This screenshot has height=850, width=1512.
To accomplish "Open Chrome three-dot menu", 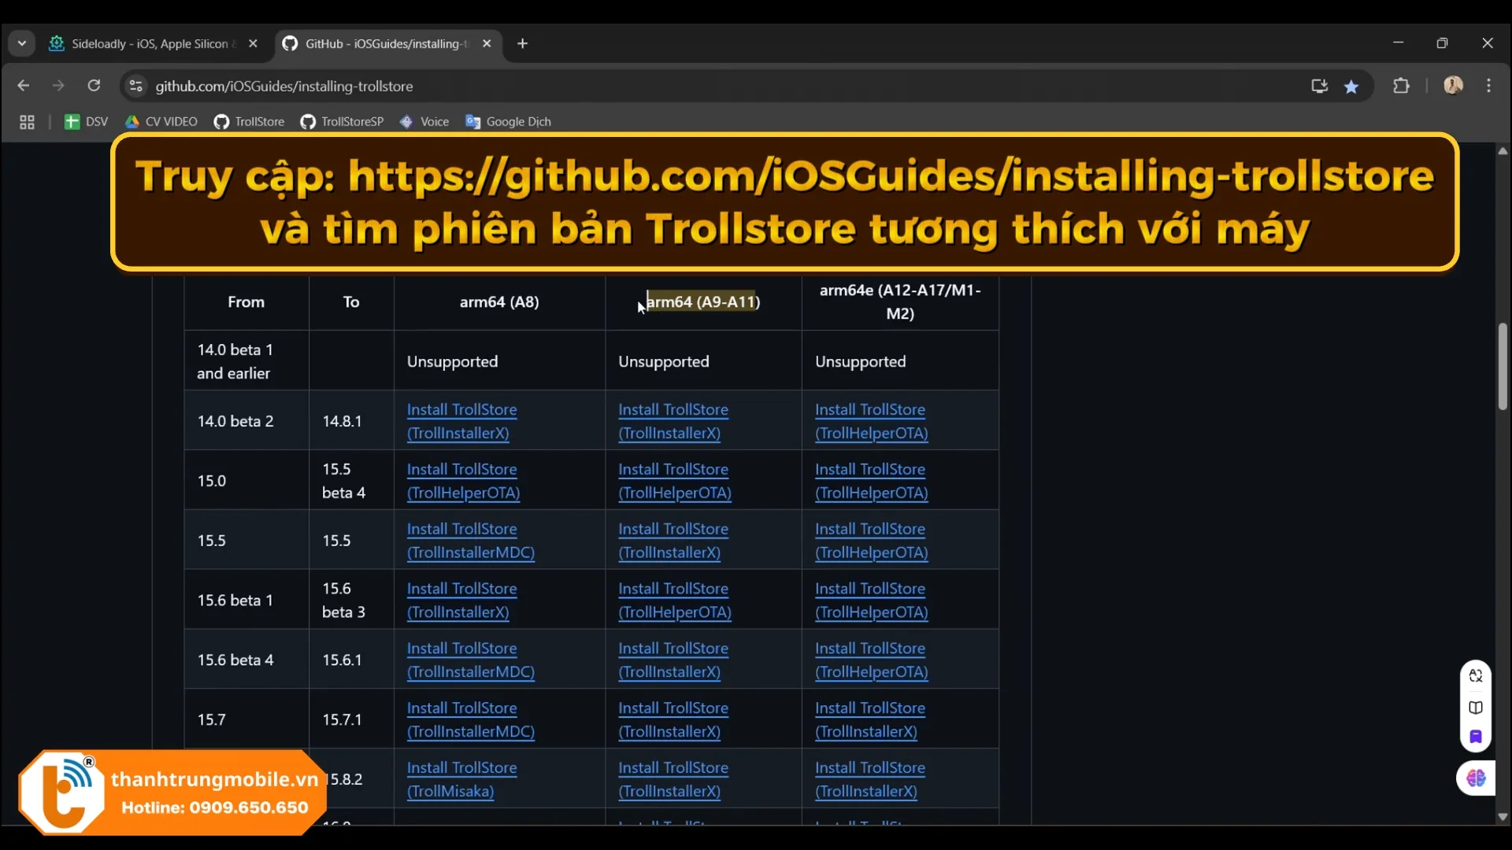I will coord(1488,86).
